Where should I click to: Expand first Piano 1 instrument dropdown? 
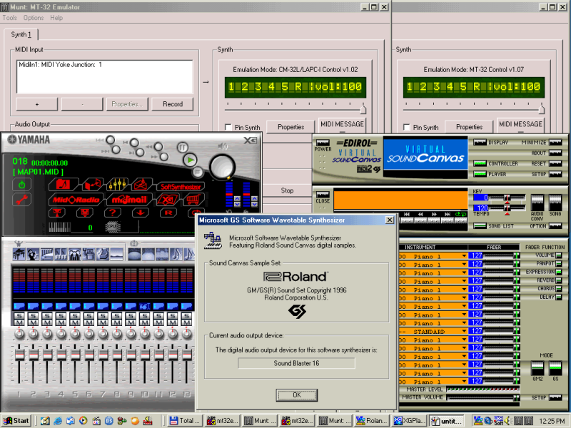tap(464, 256)
